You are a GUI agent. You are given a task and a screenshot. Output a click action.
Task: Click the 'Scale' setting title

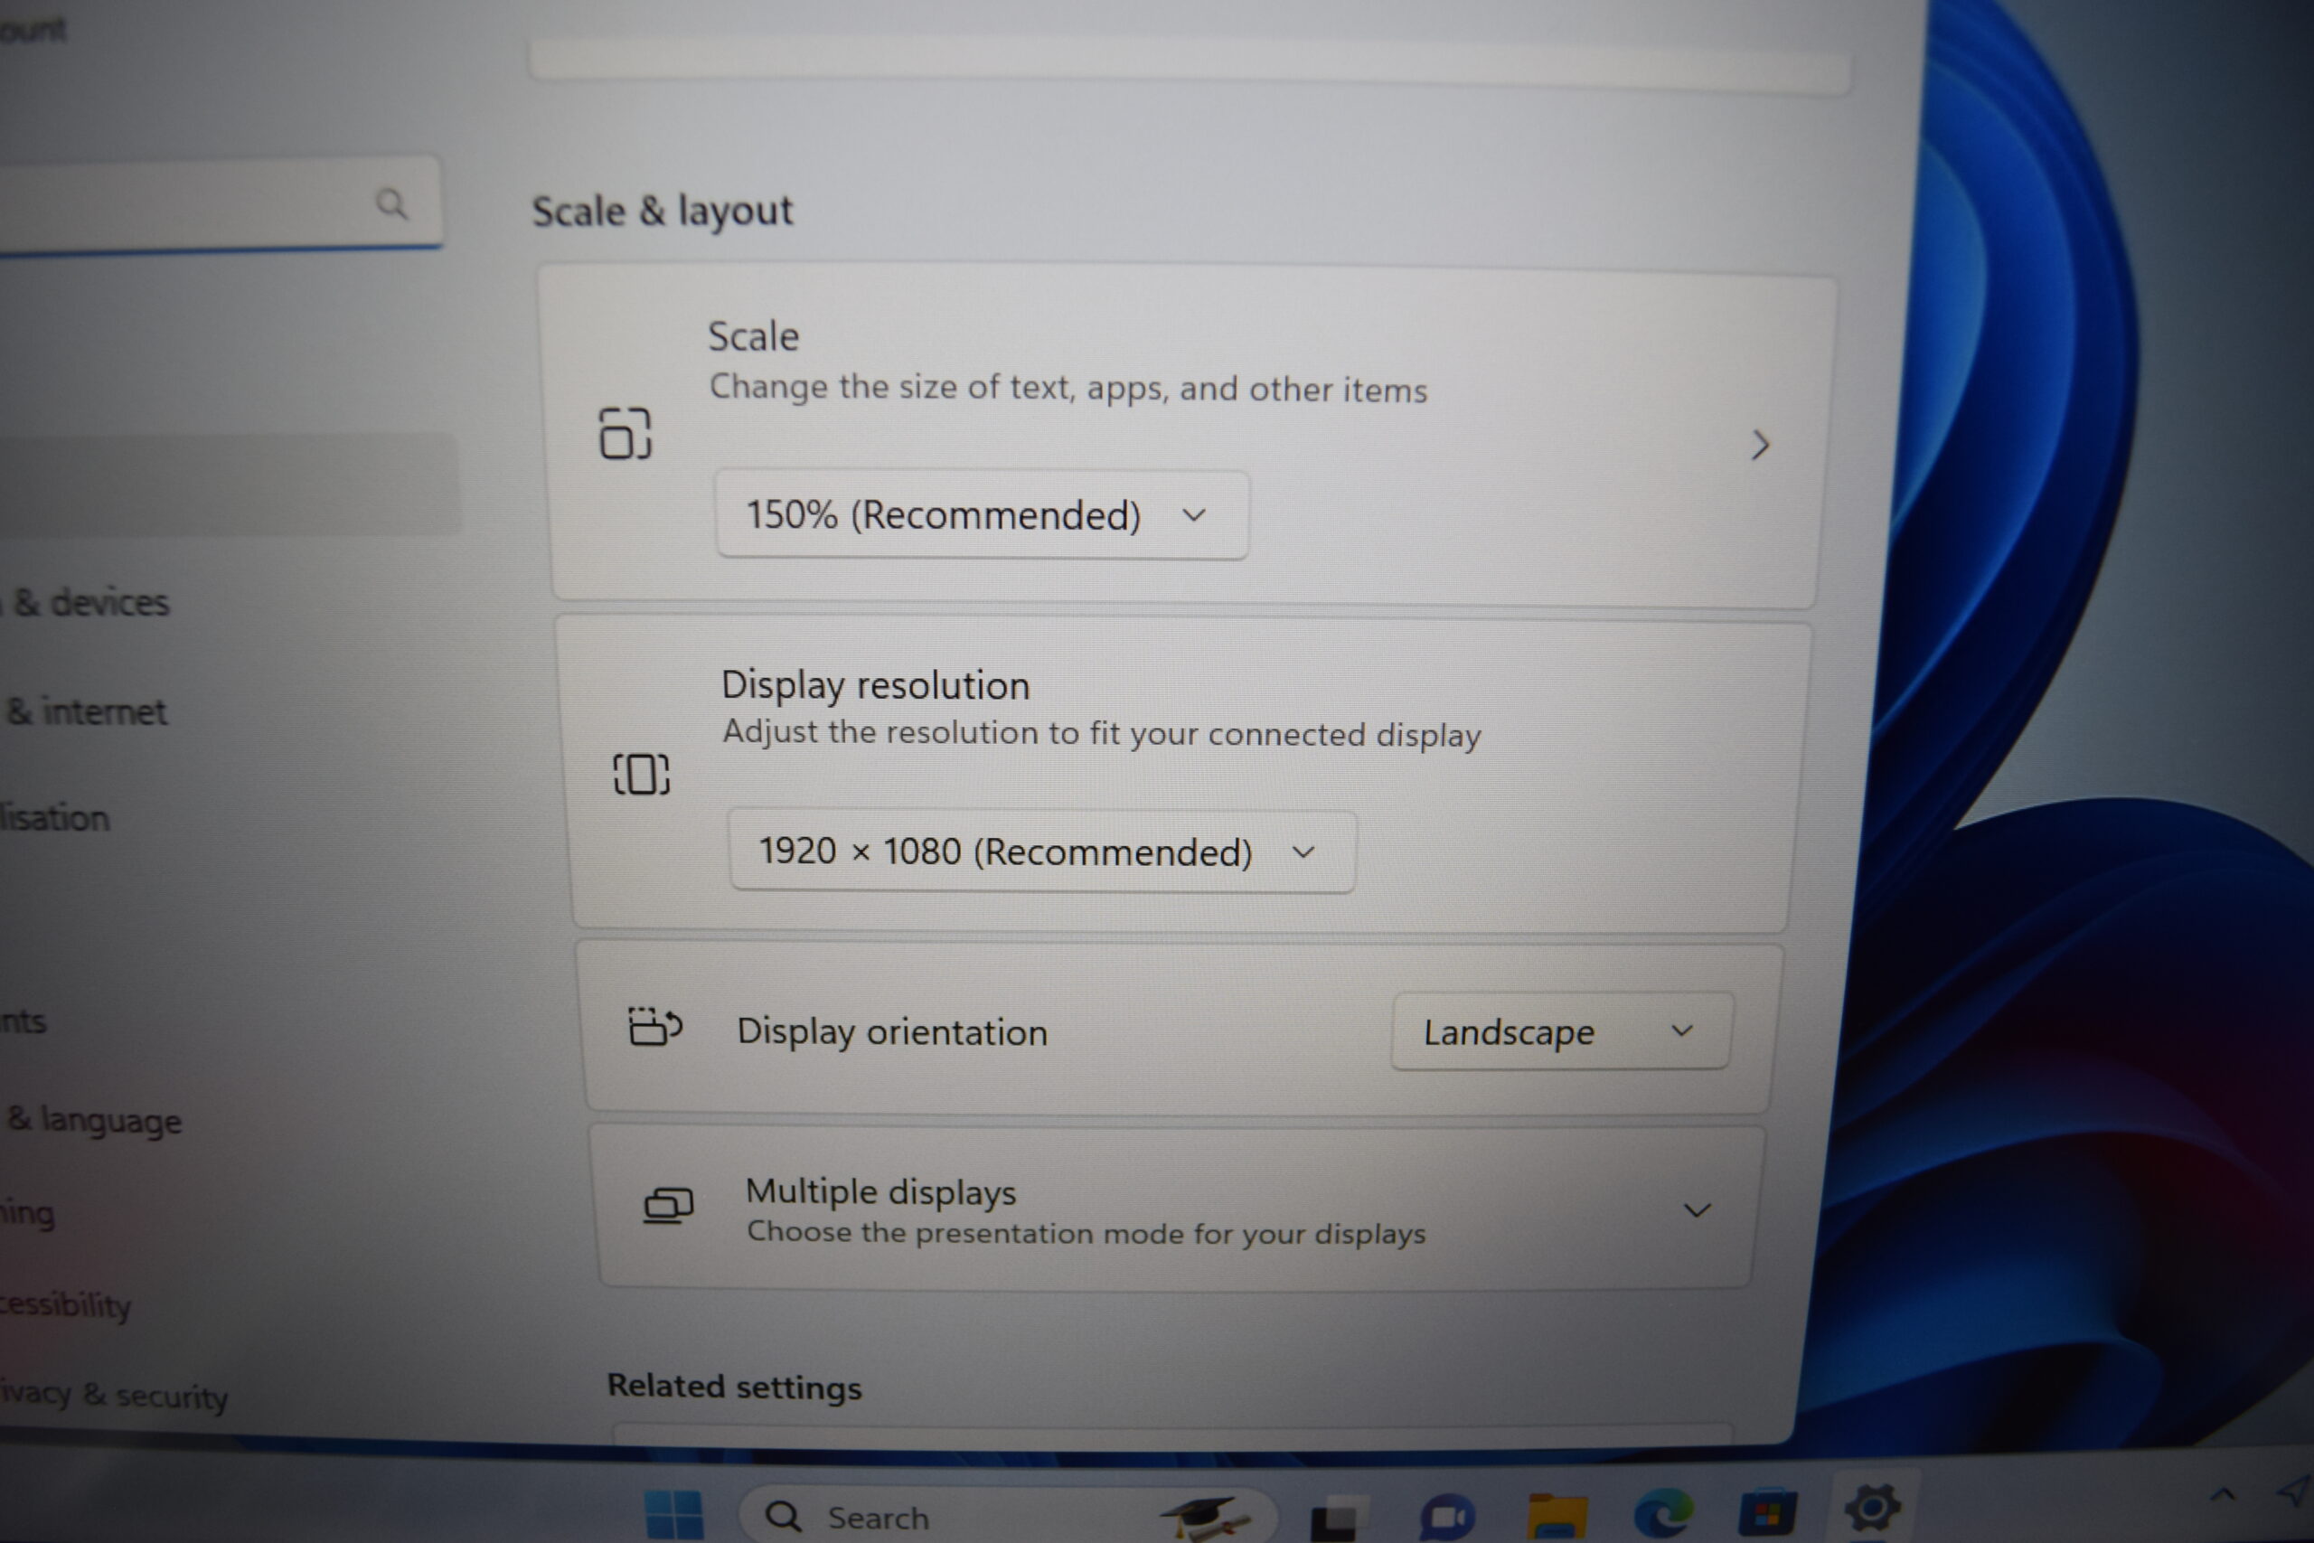tap(754, 336)
